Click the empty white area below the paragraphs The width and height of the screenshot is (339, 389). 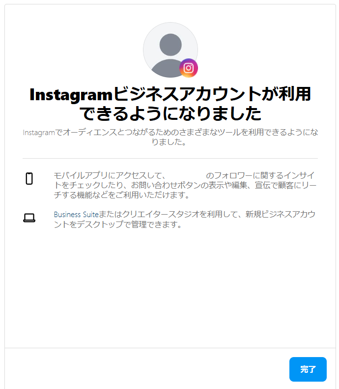[x=170, y=288]
